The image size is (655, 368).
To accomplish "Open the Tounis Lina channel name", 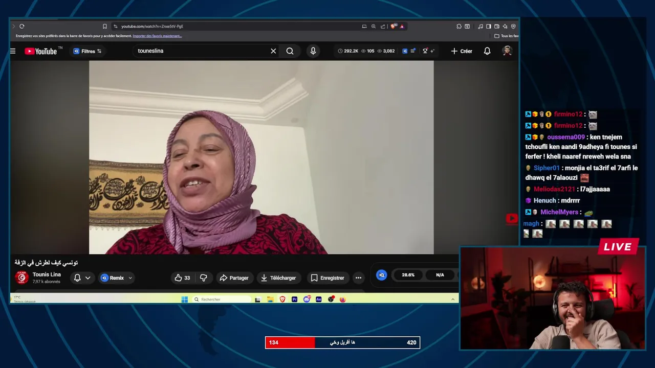I will coord(47,274).
